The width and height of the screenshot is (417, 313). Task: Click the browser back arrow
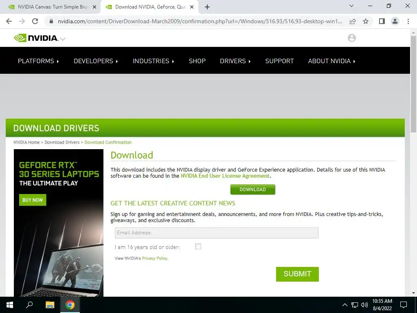coord(9,21)
